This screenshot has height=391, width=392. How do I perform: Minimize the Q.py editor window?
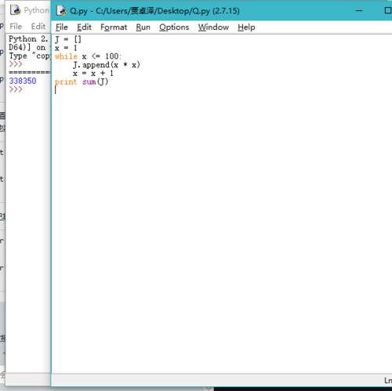point(359,11)
